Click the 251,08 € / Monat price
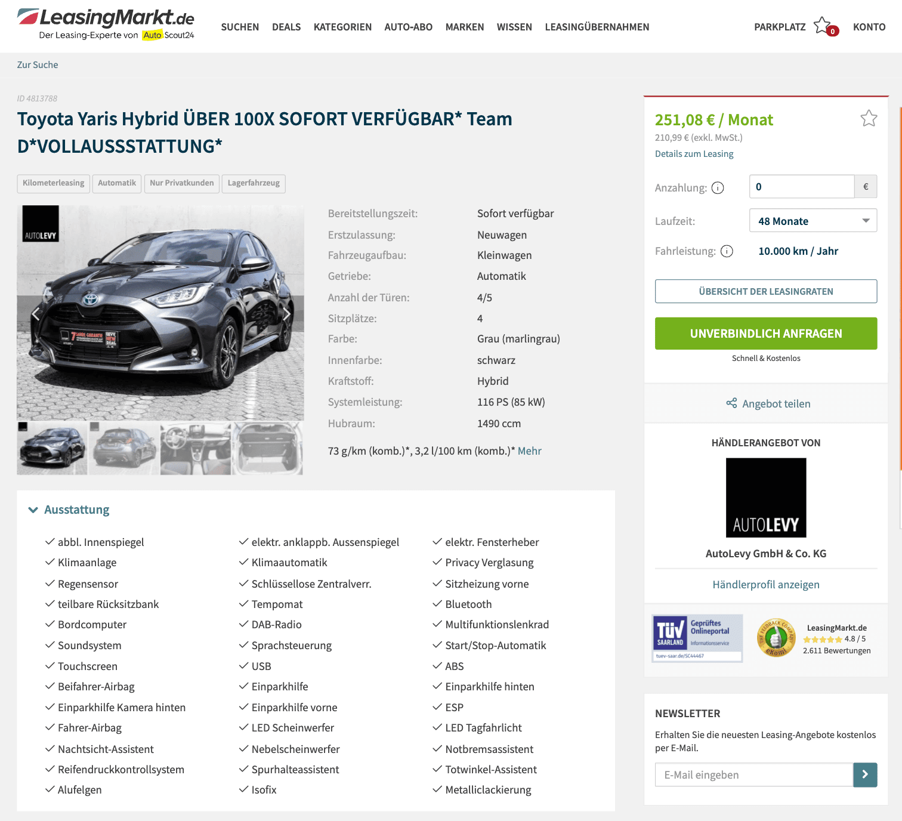The image size is (902, 821). click(x=713, y=120)
